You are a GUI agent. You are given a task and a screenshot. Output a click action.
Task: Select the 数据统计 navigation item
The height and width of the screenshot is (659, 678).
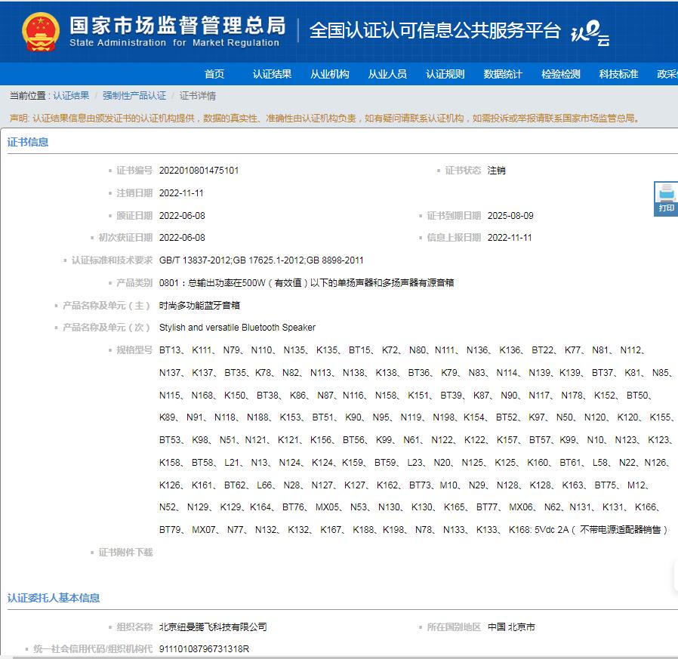[503, 74]
